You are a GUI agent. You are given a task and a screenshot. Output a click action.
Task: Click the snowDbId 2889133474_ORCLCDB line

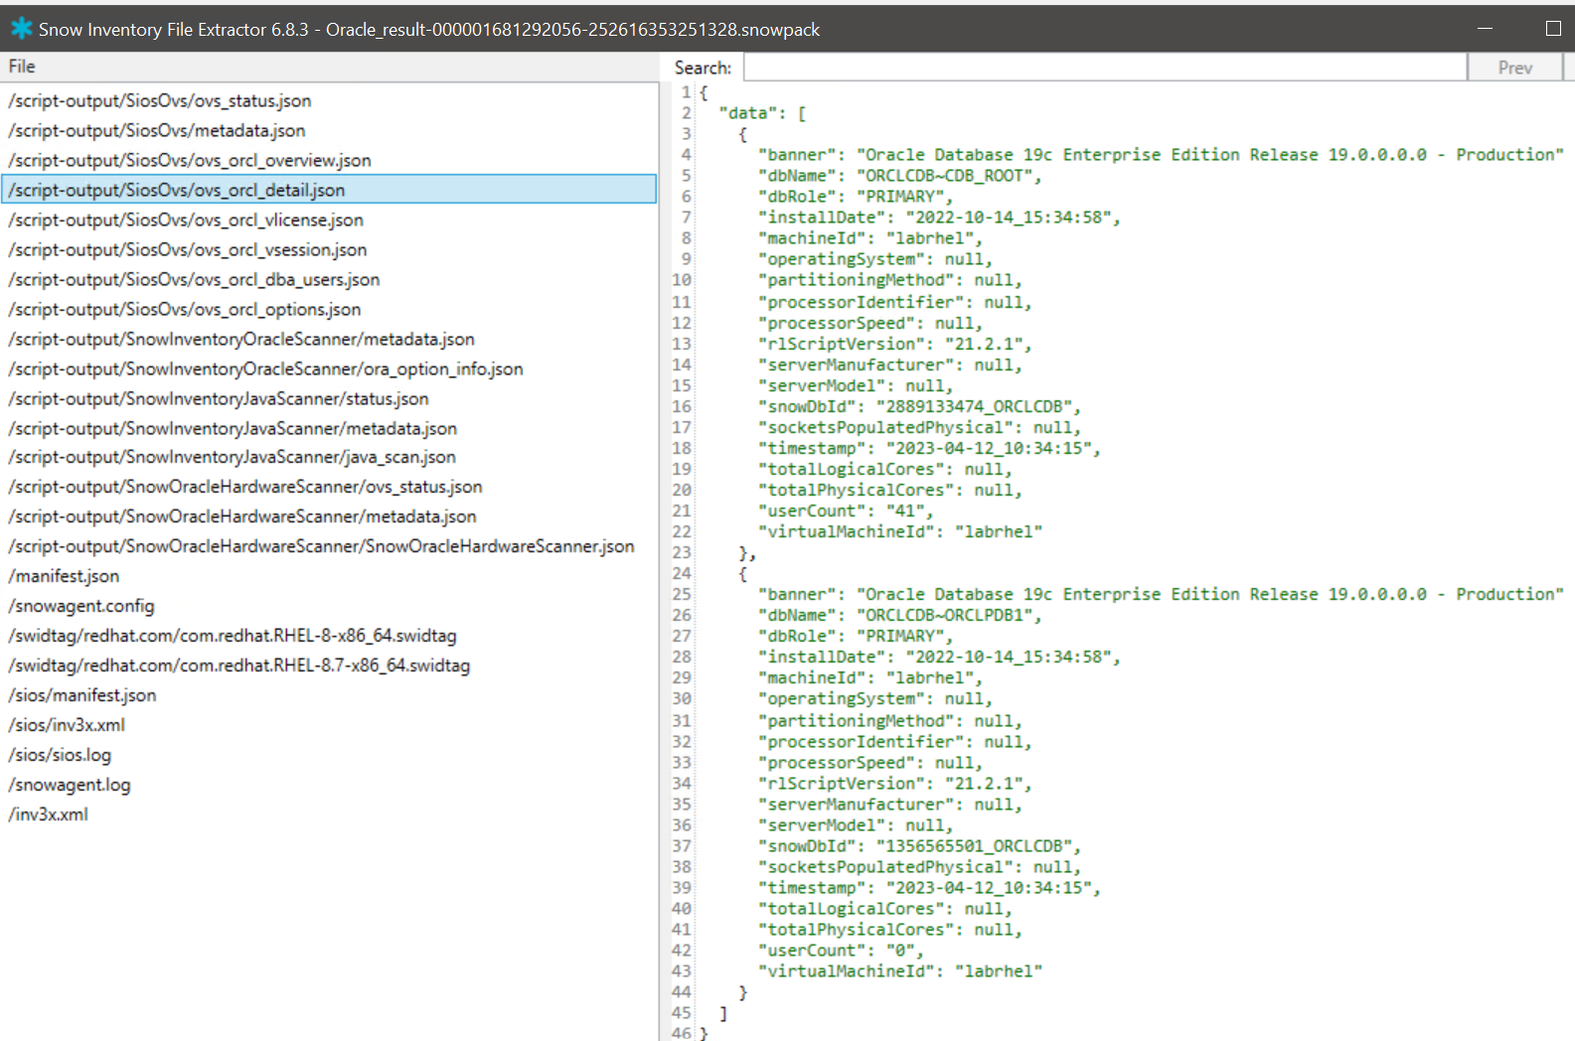(919, 406)
